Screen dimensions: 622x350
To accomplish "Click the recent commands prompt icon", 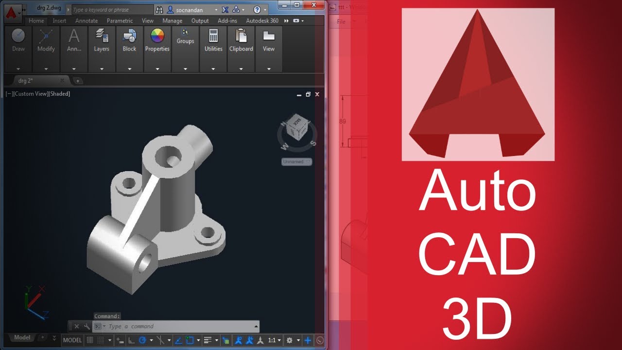I will tap(97, 327).
